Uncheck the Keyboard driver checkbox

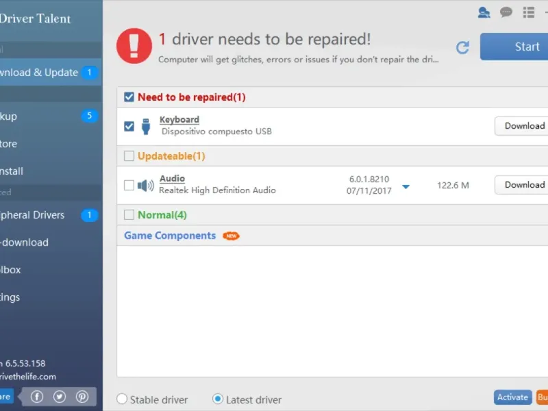click(x=129, y=126)
